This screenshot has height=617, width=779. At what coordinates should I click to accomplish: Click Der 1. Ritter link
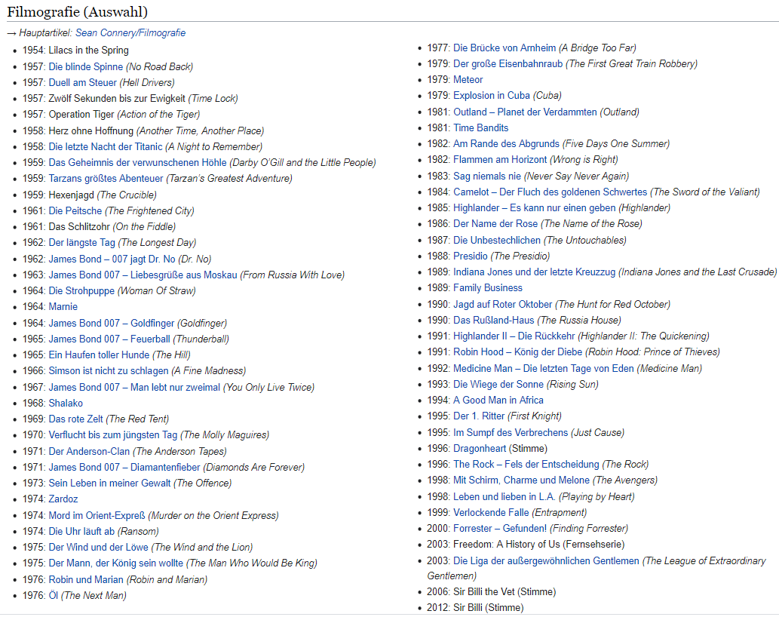pyautogui.click(x=479, y=416)
